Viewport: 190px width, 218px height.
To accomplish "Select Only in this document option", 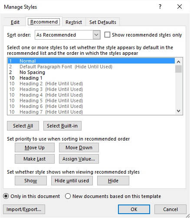I will click(x=6, y=196).
